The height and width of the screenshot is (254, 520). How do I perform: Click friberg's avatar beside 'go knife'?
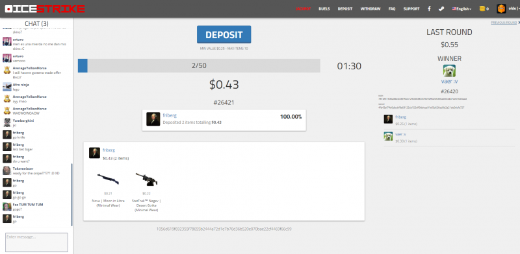click(7, 135)
